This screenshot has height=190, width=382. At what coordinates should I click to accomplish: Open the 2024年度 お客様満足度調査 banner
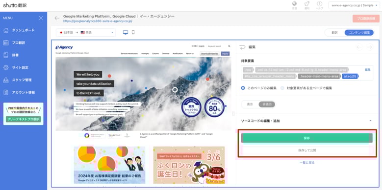tap(110, 165)
